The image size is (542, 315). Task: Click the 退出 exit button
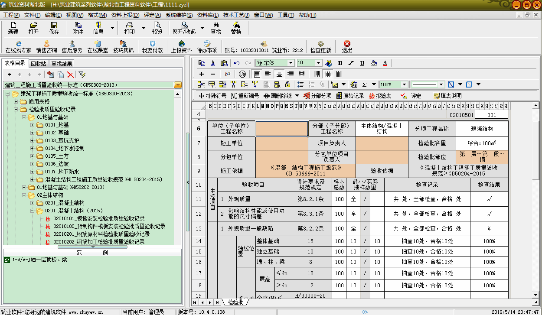[346, 46]
